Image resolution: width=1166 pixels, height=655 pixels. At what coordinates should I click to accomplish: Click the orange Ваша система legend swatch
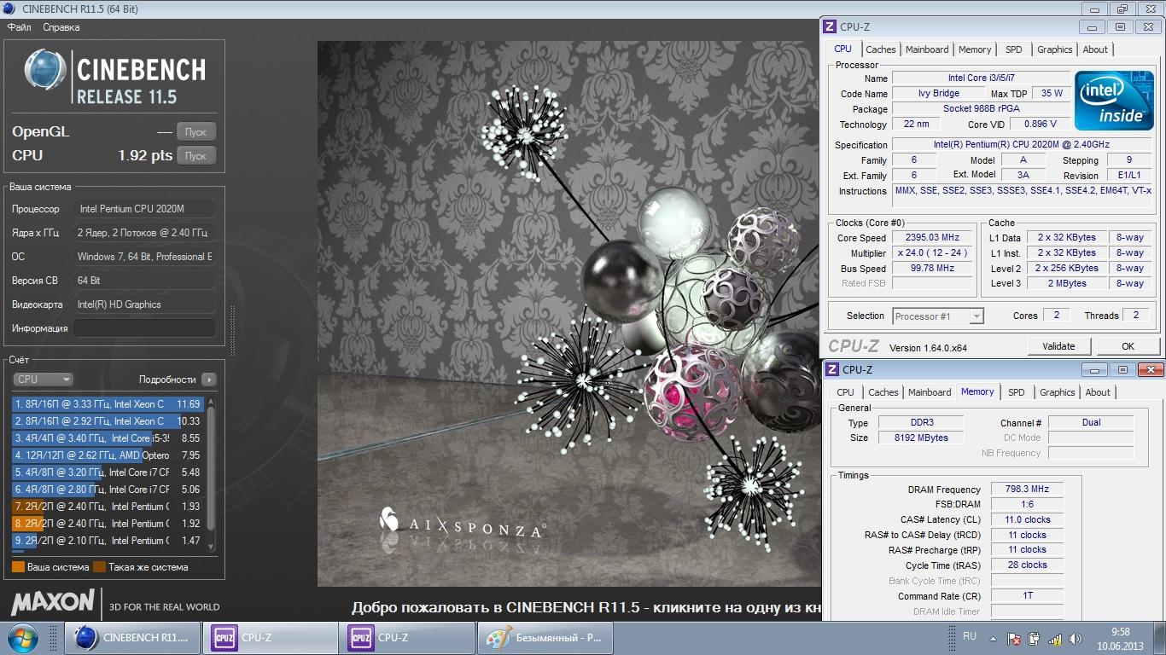18,567
